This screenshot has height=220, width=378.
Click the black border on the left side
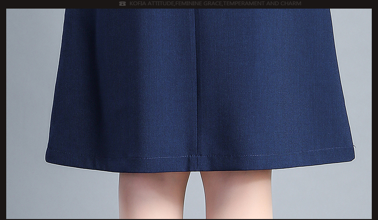pyautogui.click(x=3, y=110)
